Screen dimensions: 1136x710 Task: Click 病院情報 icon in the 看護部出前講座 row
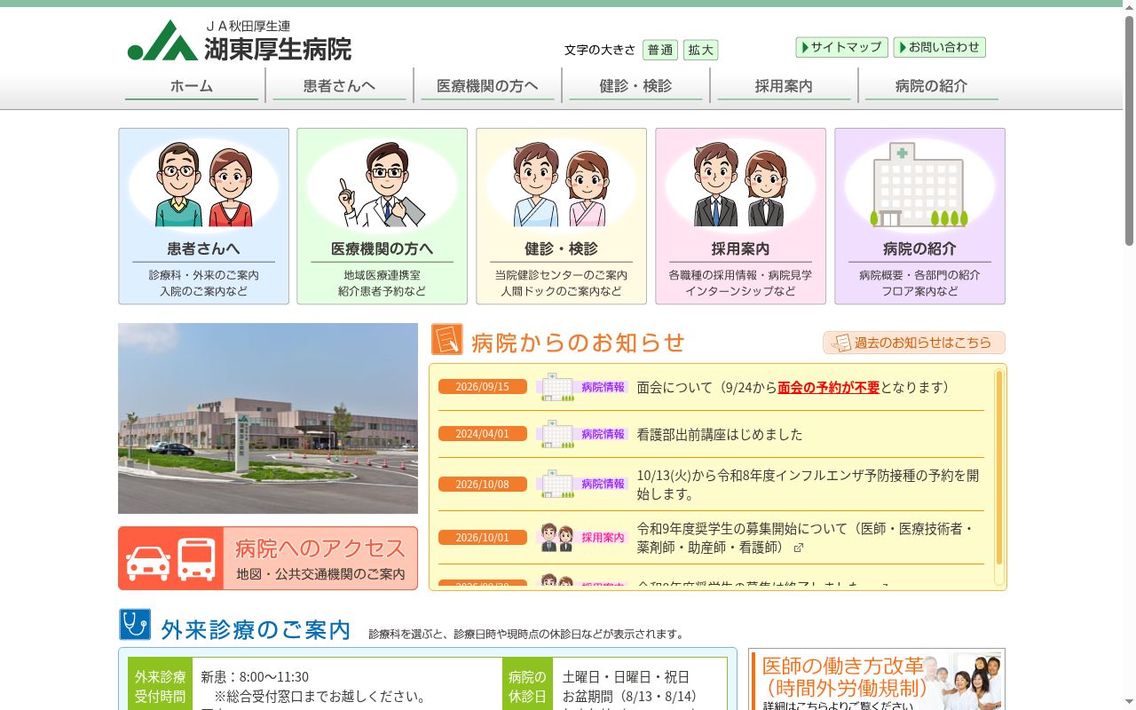582,434
